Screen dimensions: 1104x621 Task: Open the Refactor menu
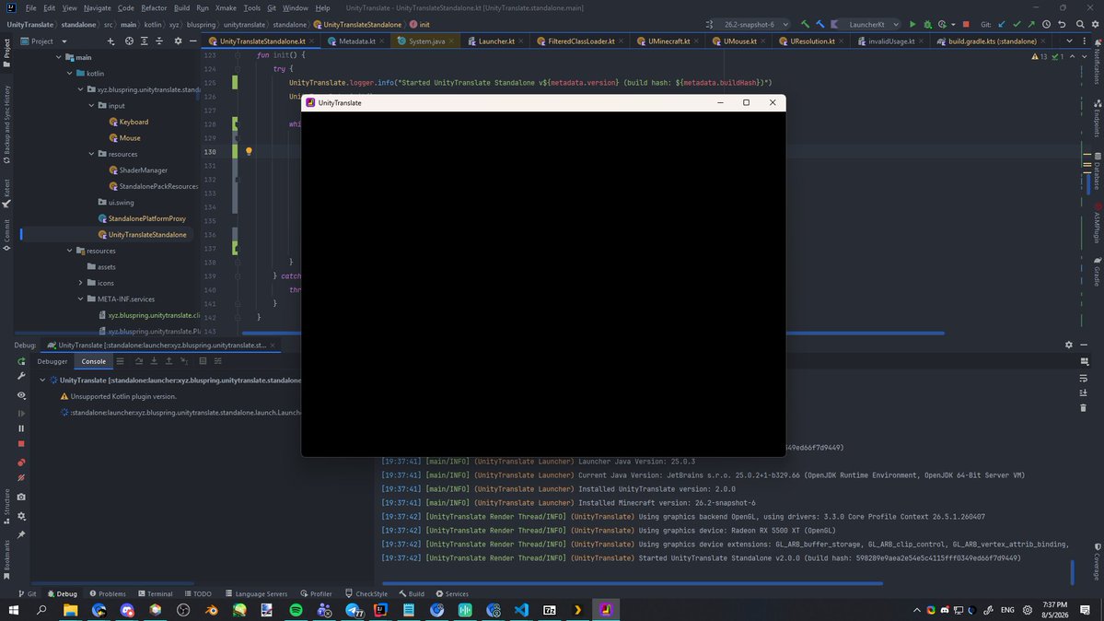coord(154,7)
